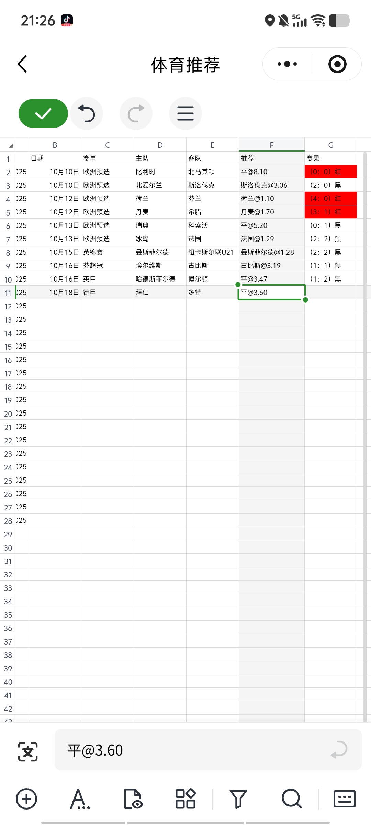
Task: Select cell 曼斯菲尔德@1.28
Action: [x=272, y=252]
